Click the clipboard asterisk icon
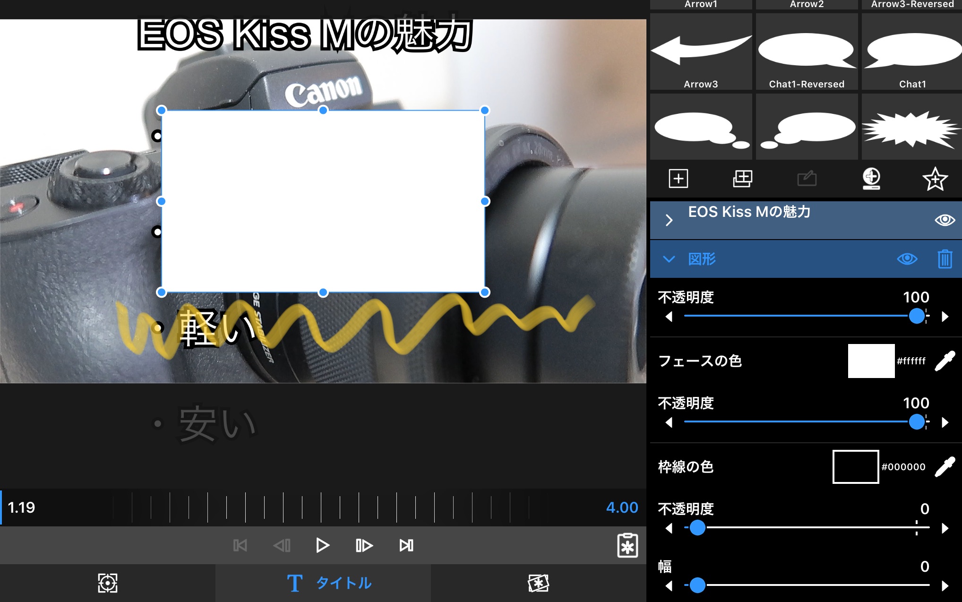Image resolution: width=962 pixels, height=602 pixels. [x=627, y=545]
